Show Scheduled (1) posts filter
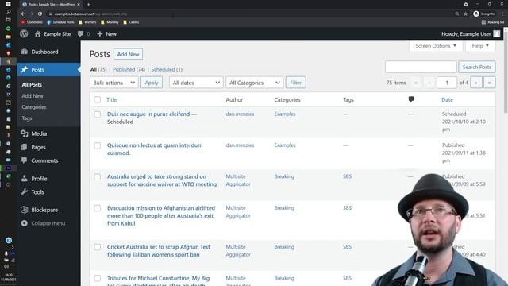This screenshot has width=508, height=286. click(167, 69)
